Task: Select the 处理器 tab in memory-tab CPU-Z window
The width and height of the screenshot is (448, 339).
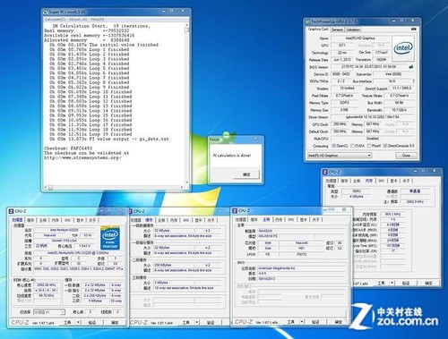Action: click(x=331, y=181)
